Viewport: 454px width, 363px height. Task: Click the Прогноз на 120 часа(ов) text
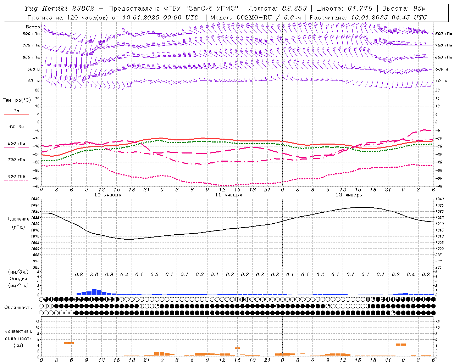pos(68,17)
